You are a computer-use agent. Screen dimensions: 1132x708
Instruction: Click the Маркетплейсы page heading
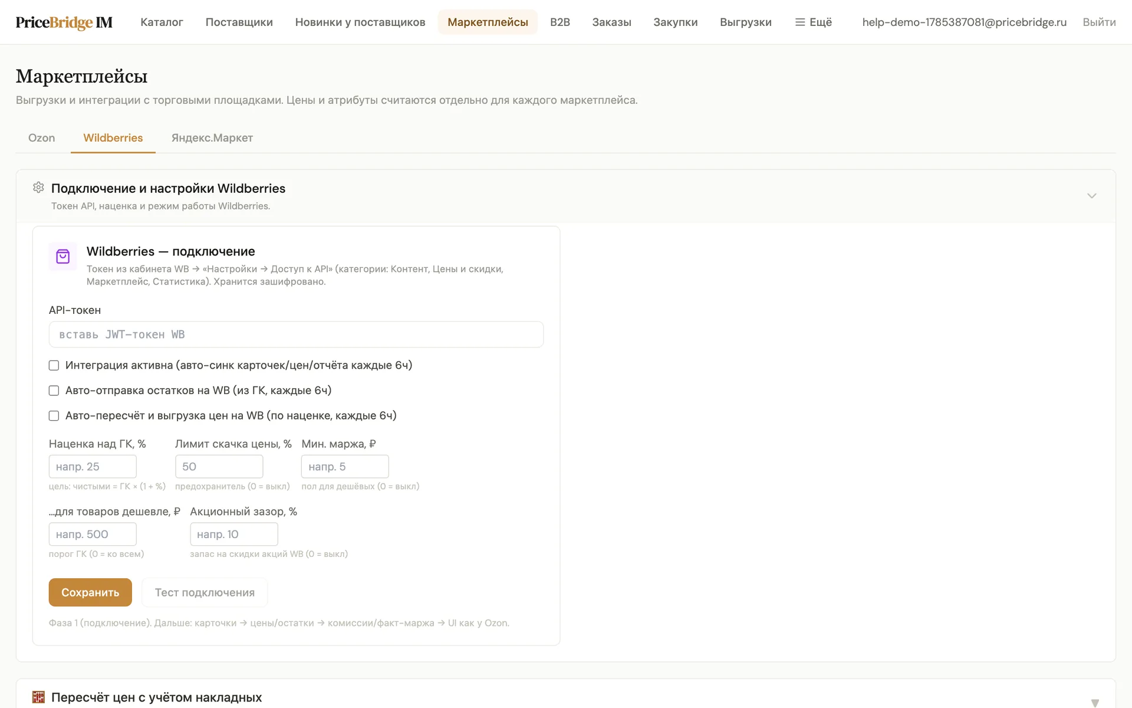(81, 77)
